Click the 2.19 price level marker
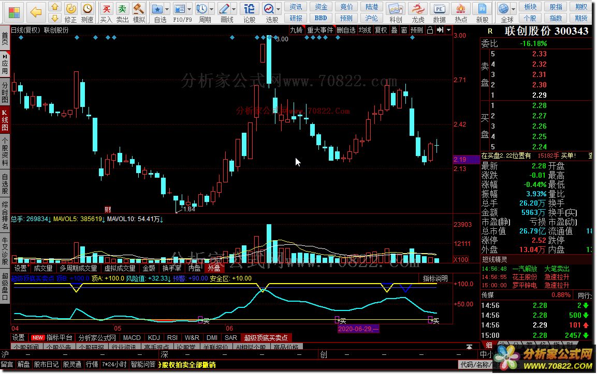 466,160
